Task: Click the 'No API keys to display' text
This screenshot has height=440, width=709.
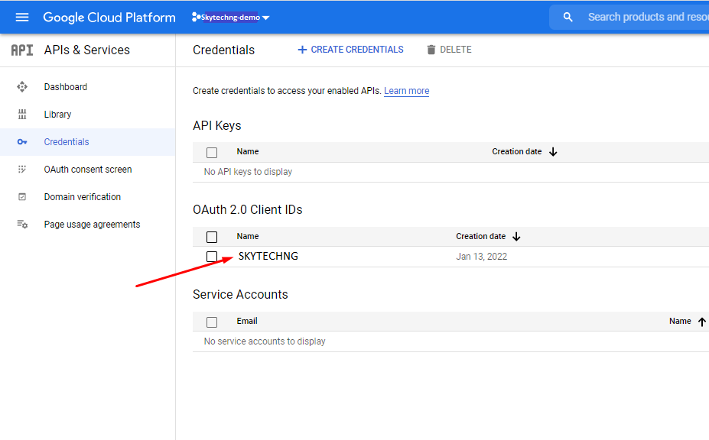Action: [x=248, y=172]
